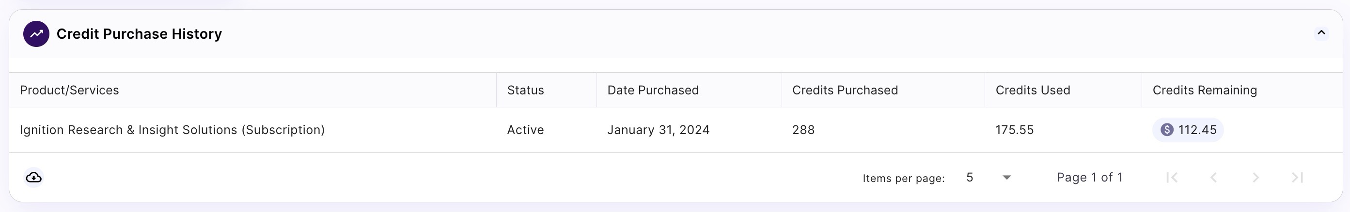This screenshot has height=212, width=1350.
Task: Click the Credits Purchased column header
Action: coord(845,90)
